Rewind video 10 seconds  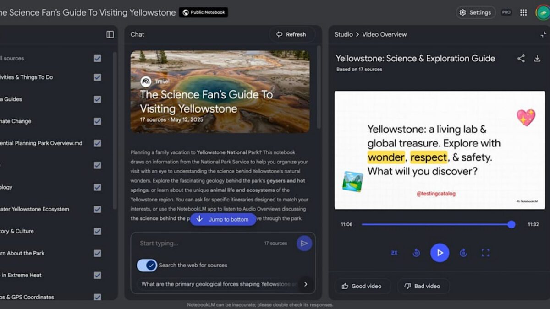tap(416, 253)
